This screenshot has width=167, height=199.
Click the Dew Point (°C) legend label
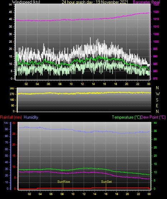coord(153,117)
